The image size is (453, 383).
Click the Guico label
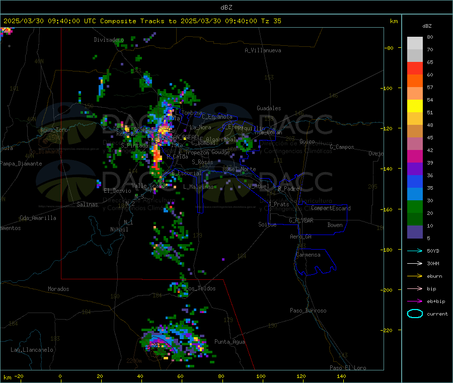(307, 141)
